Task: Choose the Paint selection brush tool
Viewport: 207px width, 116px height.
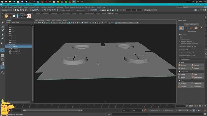Action: 2,30
